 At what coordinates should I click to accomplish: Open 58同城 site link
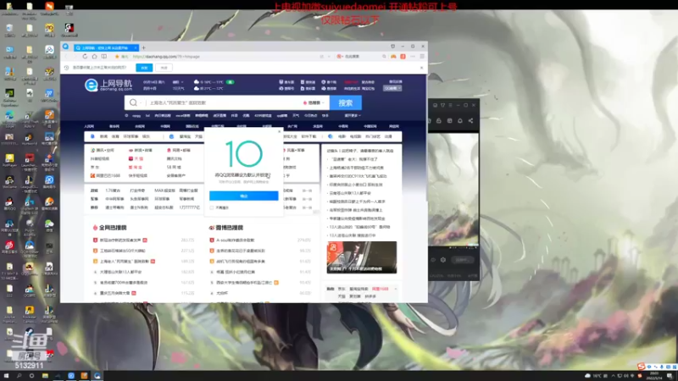tap(174, 167)
